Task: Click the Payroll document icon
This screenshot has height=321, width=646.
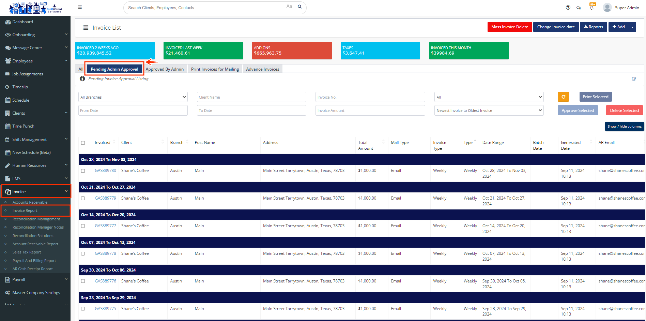Action: tap(7, 280)
